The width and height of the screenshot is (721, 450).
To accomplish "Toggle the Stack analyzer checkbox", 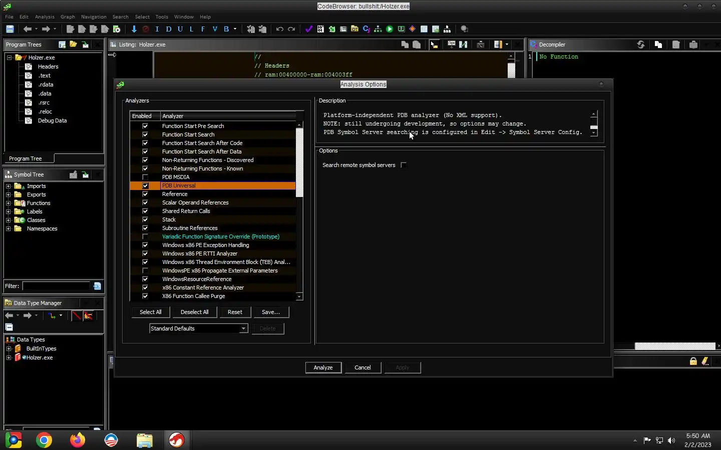I will [145, 219].
